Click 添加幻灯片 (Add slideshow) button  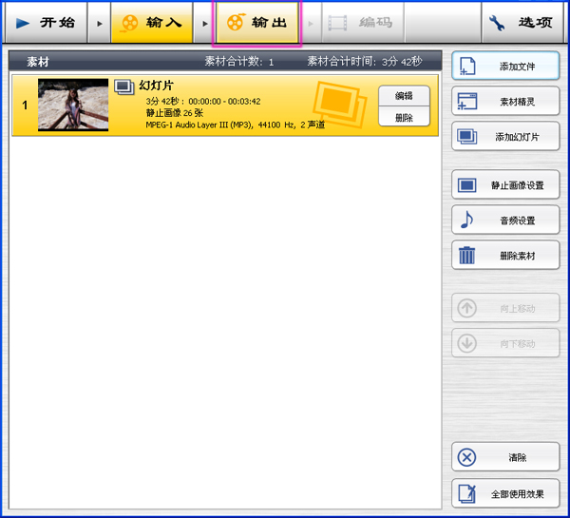pos(505,137)
